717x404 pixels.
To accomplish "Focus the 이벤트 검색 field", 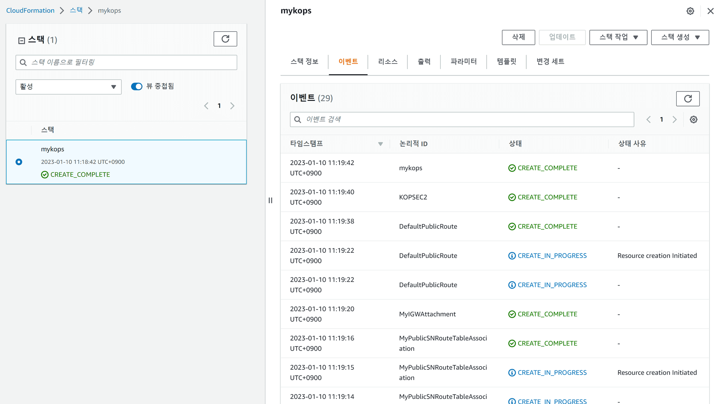I will pos(462,119).
